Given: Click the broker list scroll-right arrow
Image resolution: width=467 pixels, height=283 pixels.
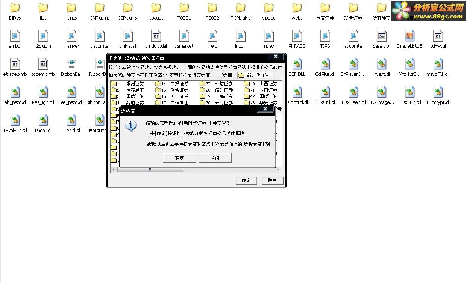Looking at the screenshot, I should (x=279, y=170).
